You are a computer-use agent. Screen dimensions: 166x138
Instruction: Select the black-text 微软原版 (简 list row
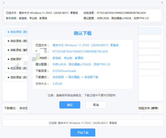(x=16, y=41)
